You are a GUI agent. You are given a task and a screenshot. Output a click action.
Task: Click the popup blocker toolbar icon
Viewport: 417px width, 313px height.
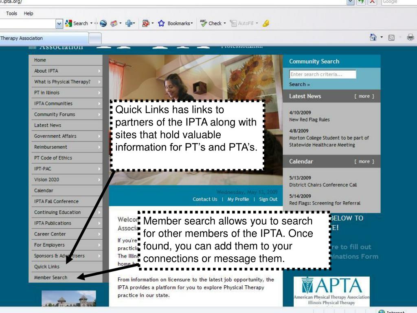146,23
